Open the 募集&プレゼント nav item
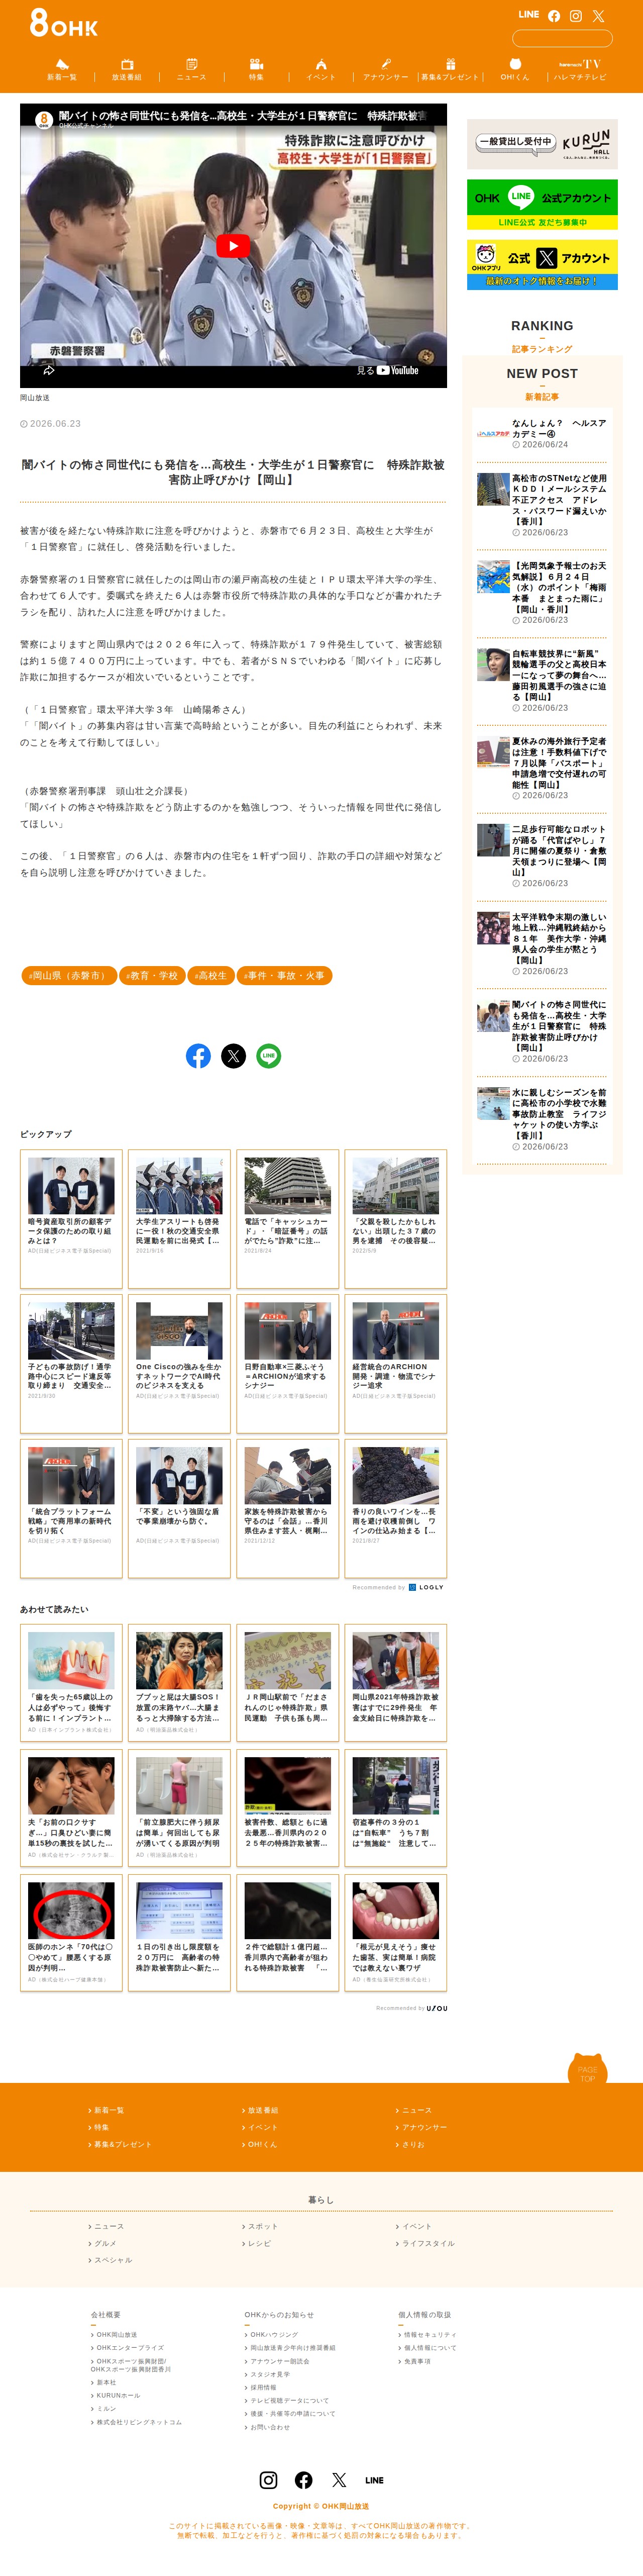This screenshot has height=2576, width=643. 450,69
